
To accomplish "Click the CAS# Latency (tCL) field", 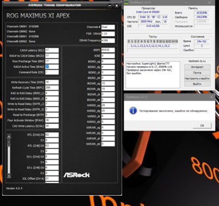I will click(52, 50).
